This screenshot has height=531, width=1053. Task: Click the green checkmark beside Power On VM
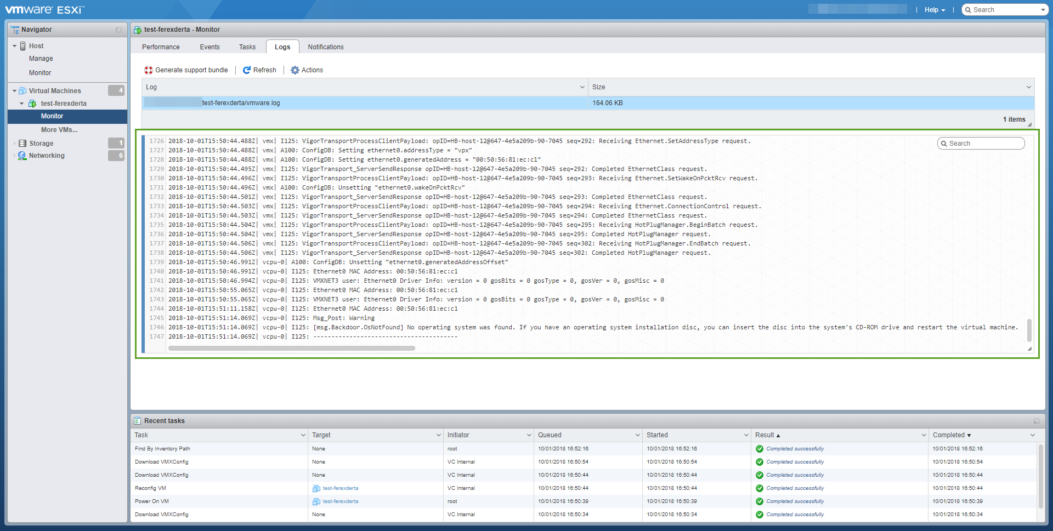click(x=759, y=501)
